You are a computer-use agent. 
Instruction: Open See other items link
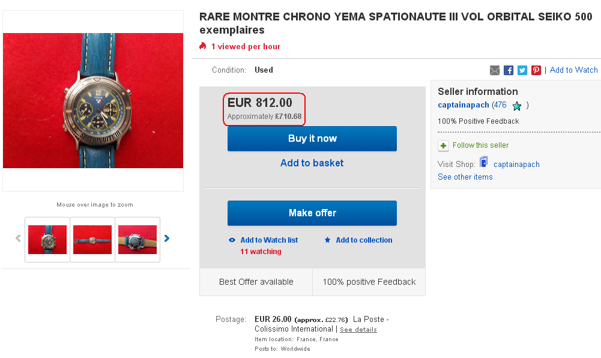(465, 177)
